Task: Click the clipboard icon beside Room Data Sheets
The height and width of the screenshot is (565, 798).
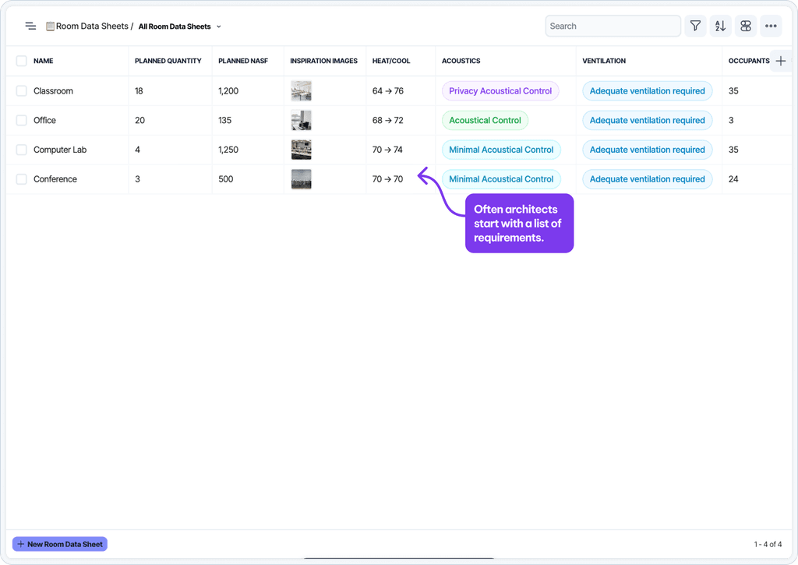Action: (48, 26)
